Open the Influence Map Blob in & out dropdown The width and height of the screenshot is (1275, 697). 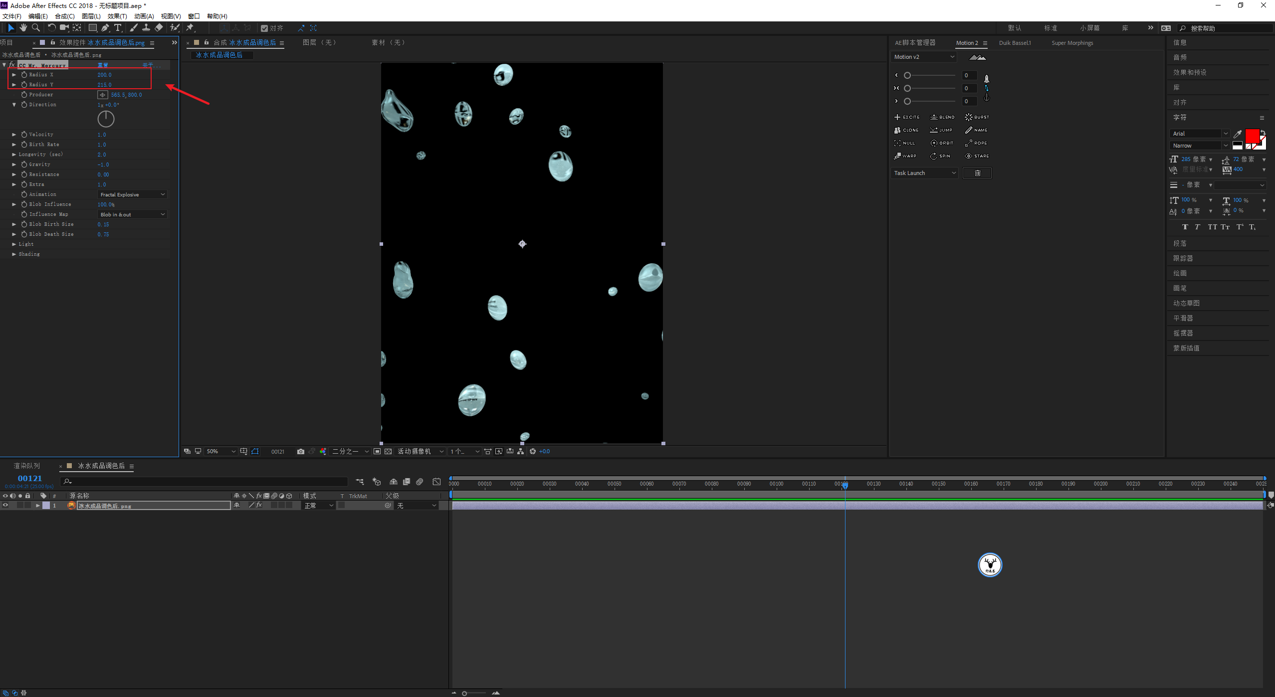(132, 214)
